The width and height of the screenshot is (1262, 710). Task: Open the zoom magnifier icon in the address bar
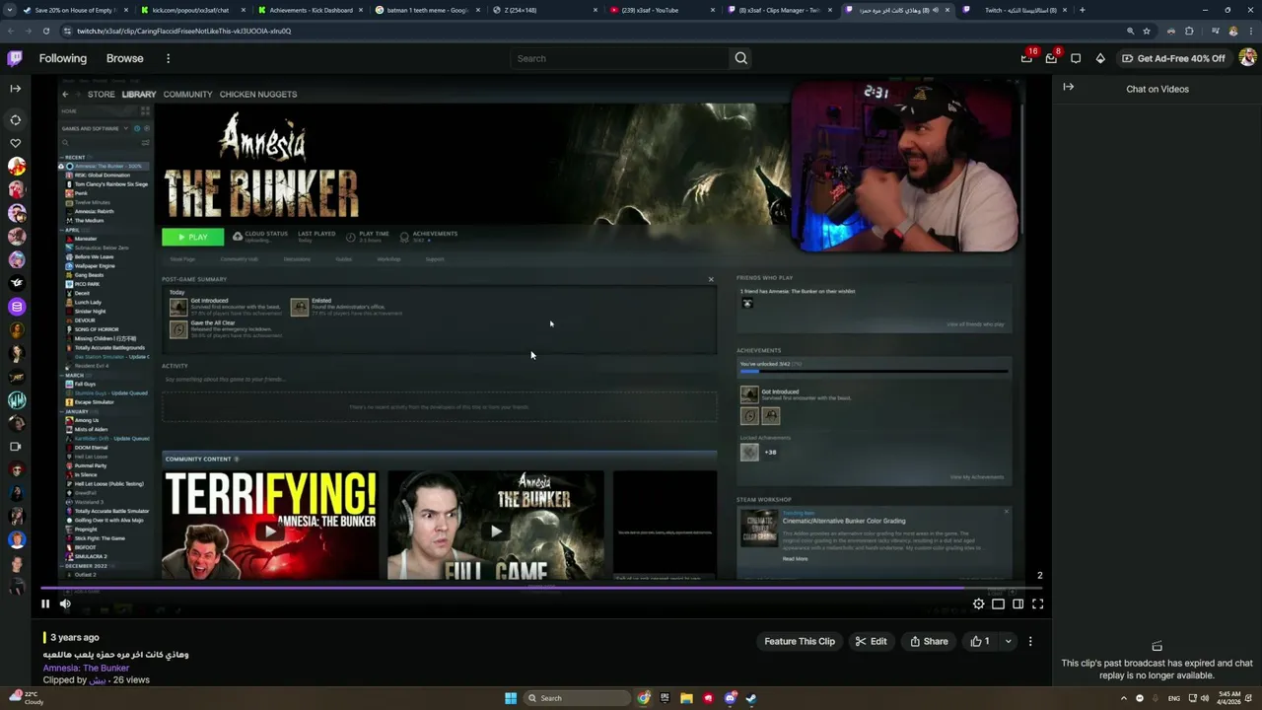click(1130, 31)
